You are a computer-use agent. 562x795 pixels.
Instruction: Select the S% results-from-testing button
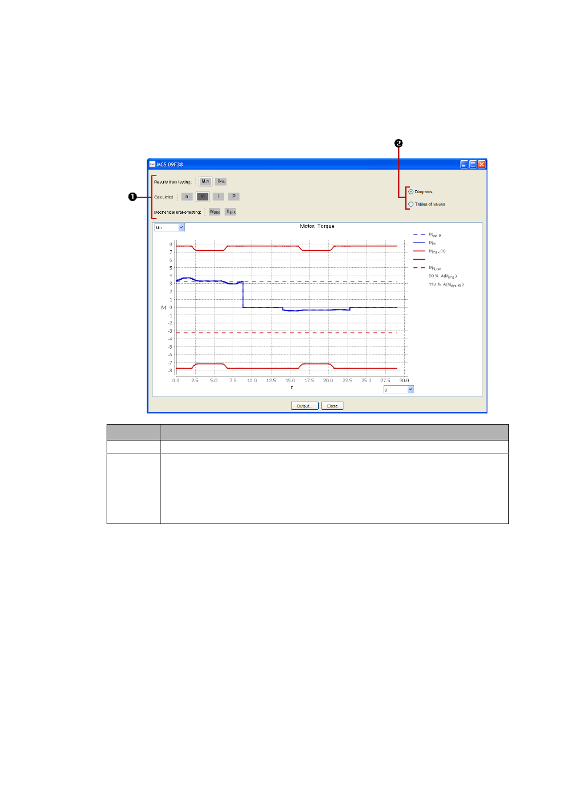click(221, 181)
